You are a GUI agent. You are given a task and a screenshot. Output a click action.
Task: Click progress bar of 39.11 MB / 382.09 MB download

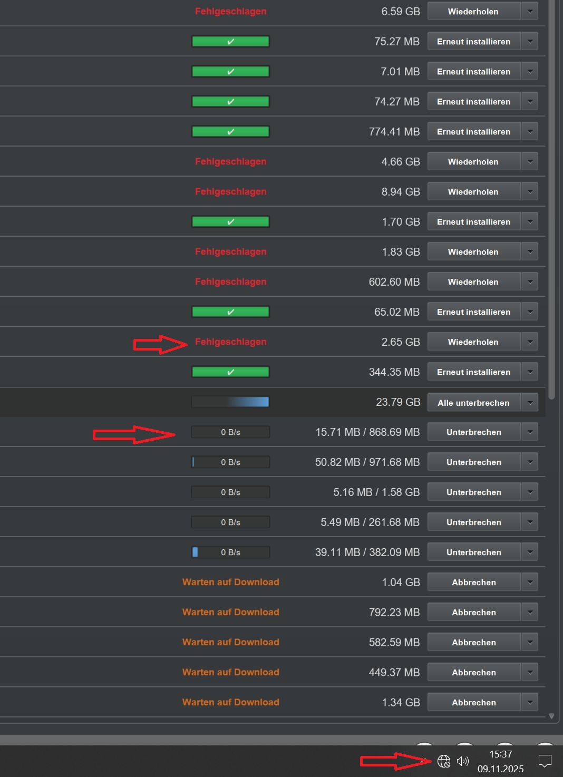(x=230, y=552)
